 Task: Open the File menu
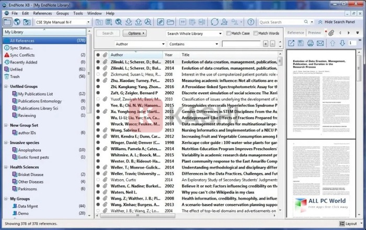tap(15, 13)
